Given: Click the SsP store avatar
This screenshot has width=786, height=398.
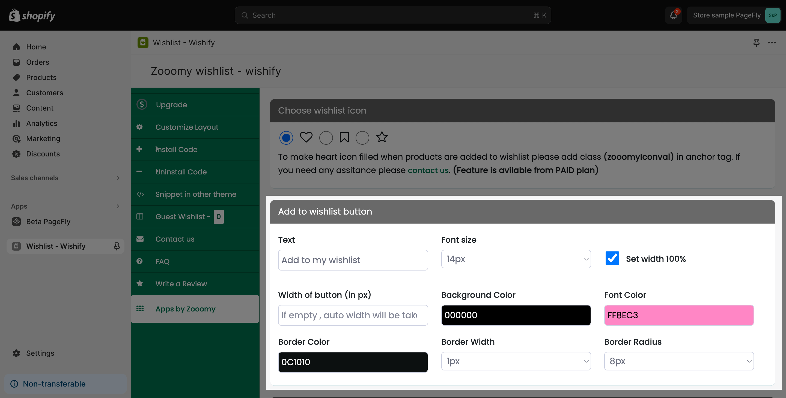Looking at the screenshot, I should pos(773,15).
